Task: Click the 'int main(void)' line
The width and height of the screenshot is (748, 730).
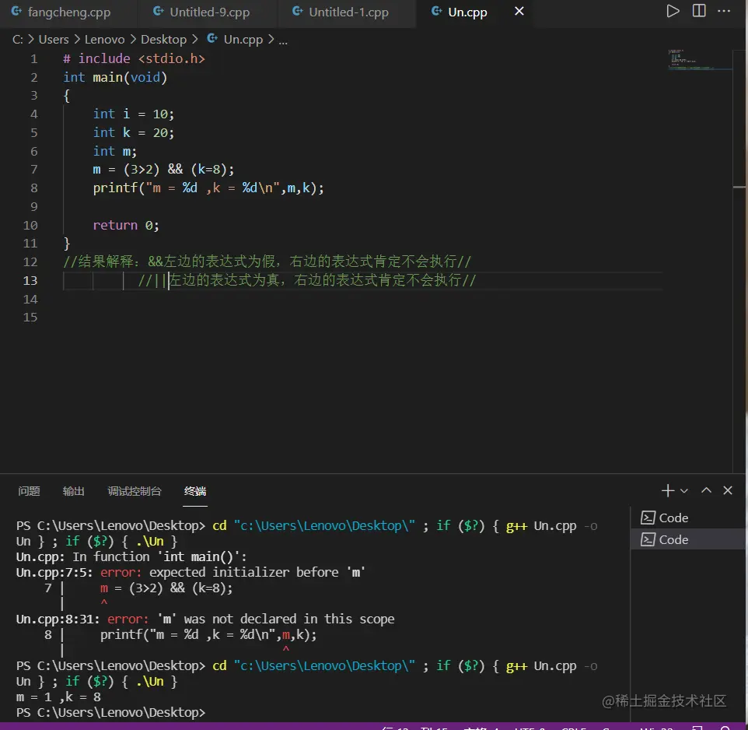Action: (115, 77)
